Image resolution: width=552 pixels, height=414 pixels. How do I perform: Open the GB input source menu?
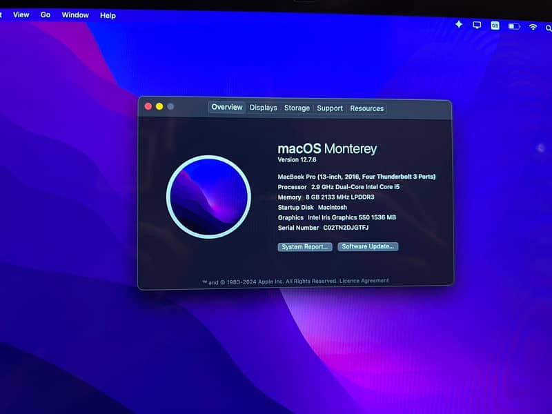(495, 26)
